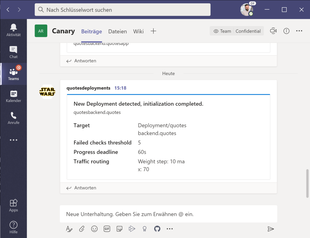Expand more compose options ellipsis
The height and width of the screenshot is (238, 310).
click(170, 229)
